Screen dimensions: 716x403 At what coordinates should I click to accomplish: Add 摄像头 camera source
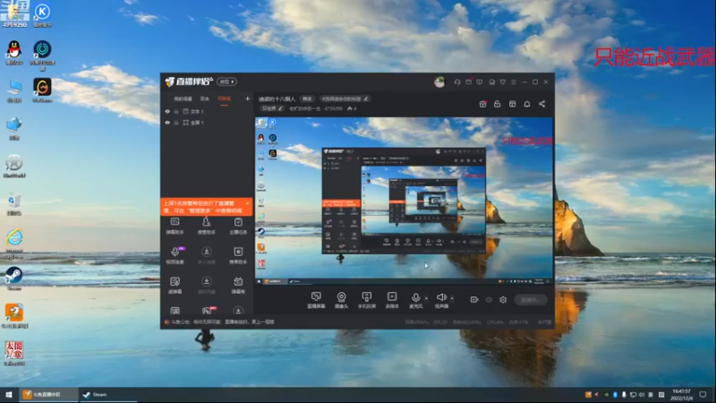point(341,300)
